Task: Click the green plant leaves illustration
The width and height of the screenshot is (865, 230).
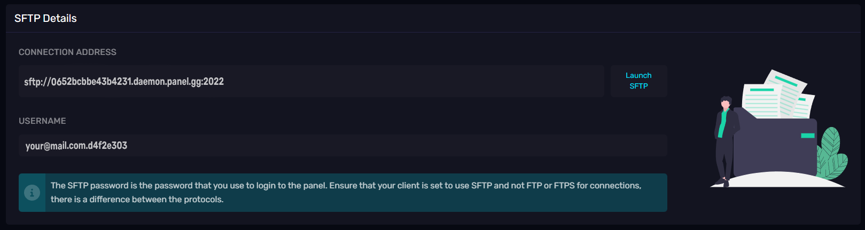Action: 832,154
